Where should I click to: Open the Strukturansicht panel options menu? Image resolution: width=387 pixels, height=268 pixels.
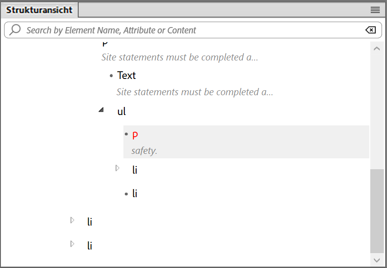tap(375, 10)
